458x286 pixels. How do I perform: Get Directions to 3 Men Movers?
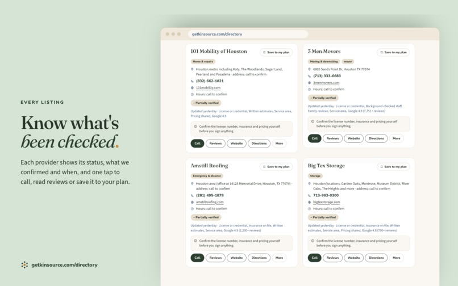pyautogui.click(x=376, y=138)
